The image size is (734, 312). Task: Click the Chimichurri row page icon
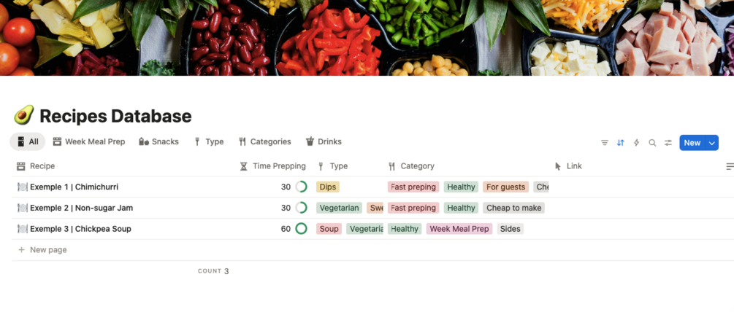point(22,187)
